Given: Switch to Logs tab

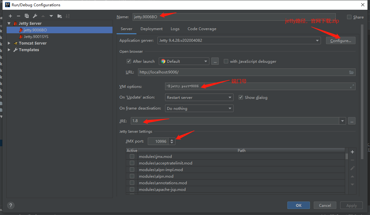Looking at the screenshot, I should click(175, 29).
